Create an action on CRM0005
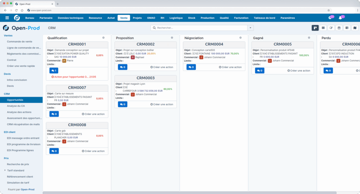Image resolution: width=360 pixels, height=194 pixels. click(299, 71)
